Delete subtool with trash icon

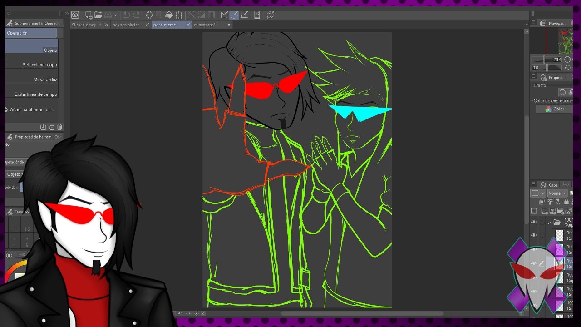pyautogui.click(x=59, y=127)
